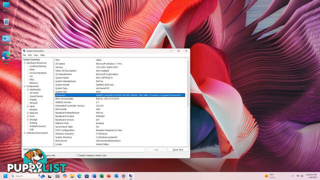Launch PowerPoint from the taskbar
The width and height of the screenshot is (320, 180).
(109, 176)
